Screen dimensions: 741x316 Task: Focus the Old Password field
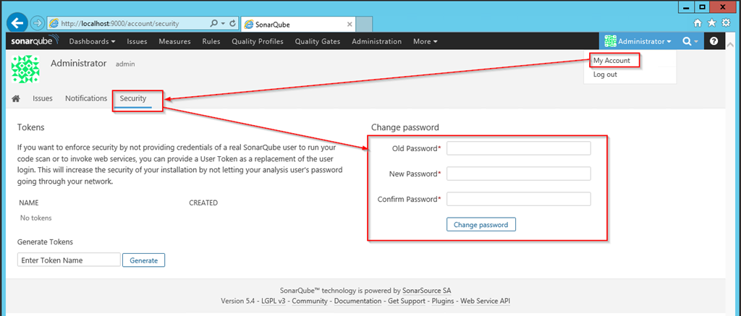518,148
